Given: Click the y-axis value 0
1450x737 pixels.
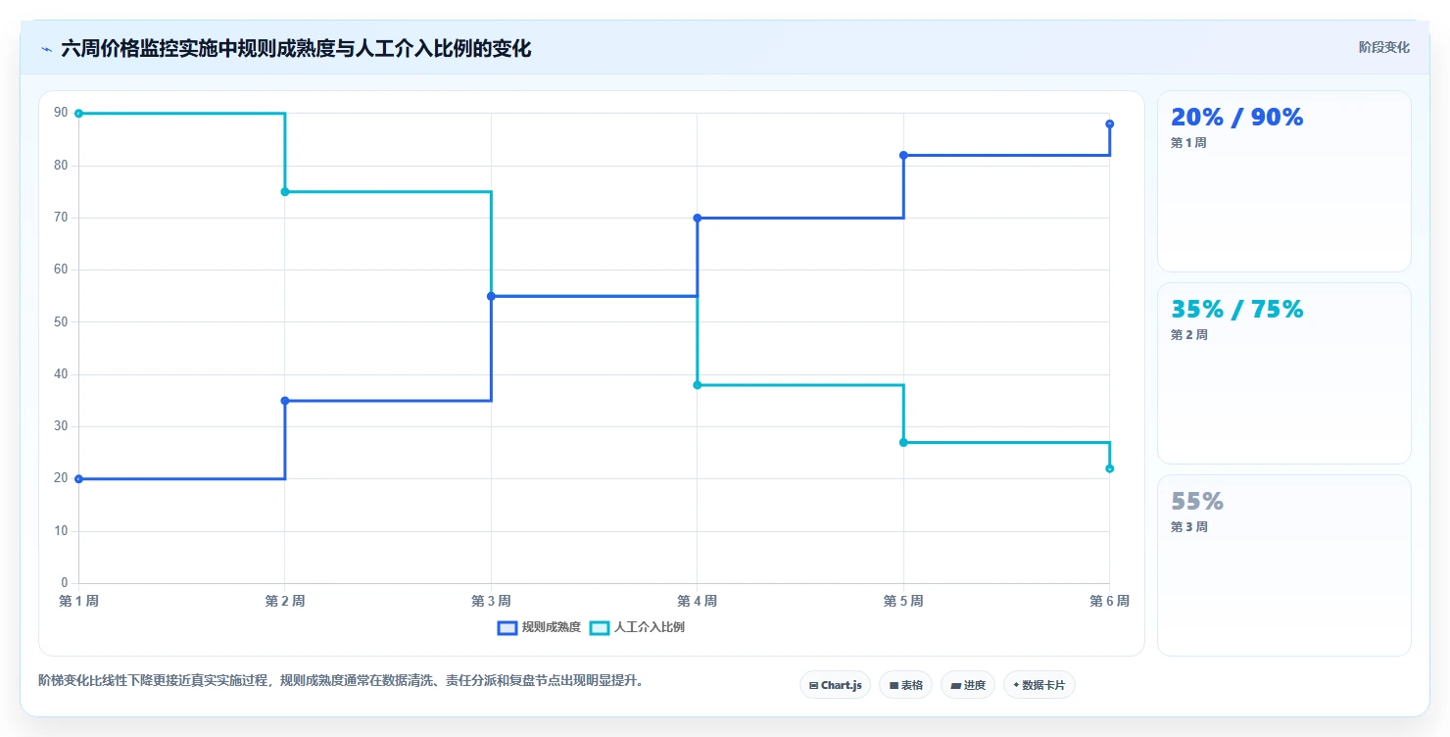Looking at the screenshot, I should click(65, 584).
